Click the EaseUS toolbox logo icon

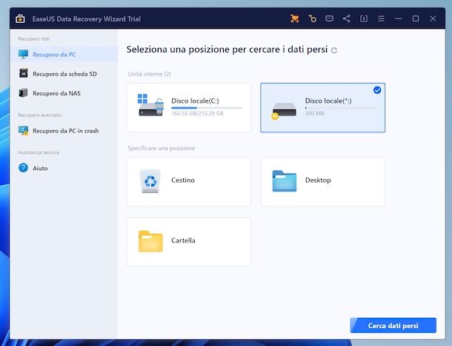20,18
